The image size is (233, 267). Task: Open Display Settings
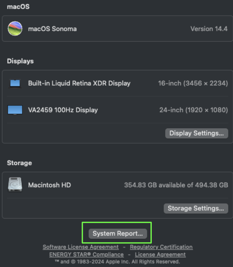(x=196, y=133)
